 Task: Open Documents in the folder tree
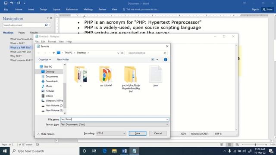click(x=52, y=77)
